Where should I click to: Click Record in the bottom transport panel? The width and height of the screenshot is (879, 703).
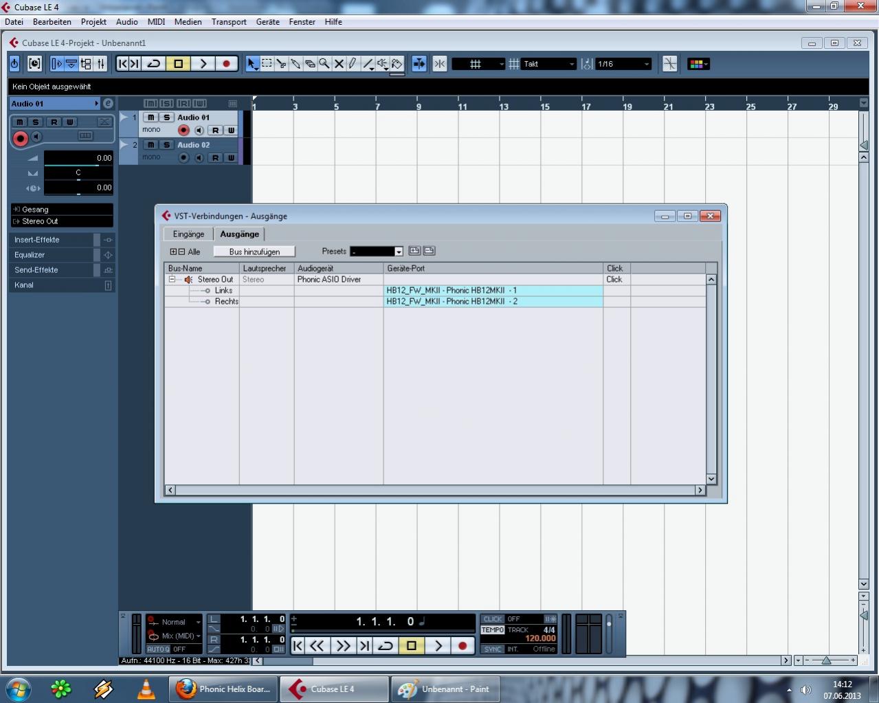(463, 645)
